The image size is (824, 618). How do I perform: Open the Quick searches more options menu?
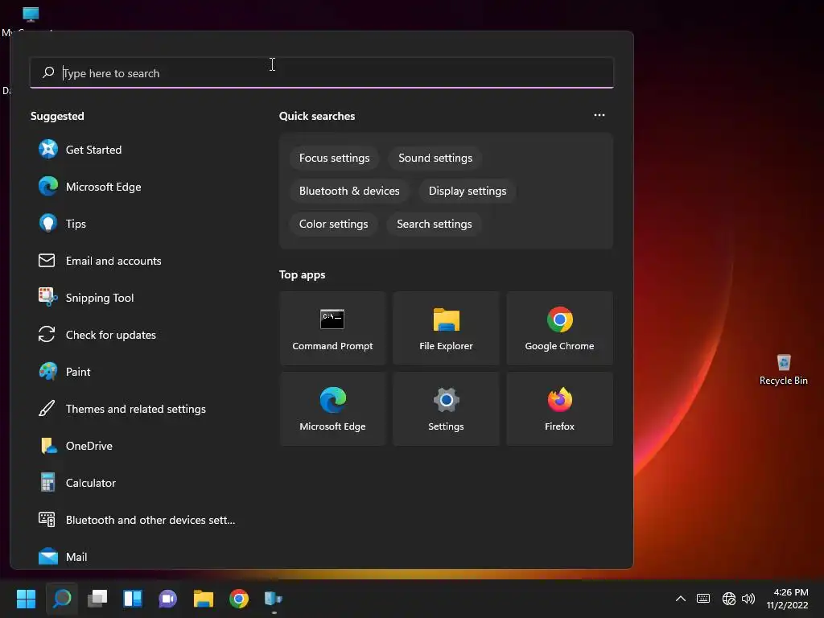pyautogui.click(x=599, y=115)
